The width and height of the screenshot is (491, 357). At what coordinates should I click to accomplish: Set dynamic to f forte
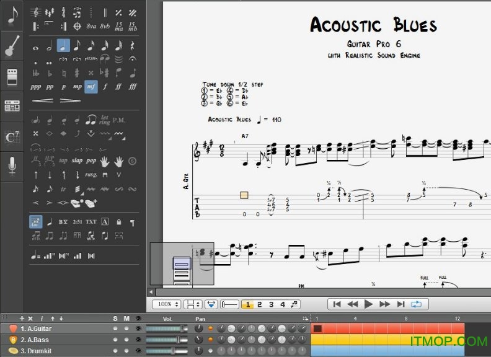(x=105, y=87)
